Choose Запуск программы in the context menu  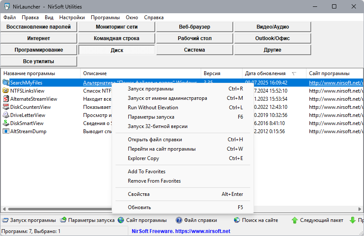point(183,89)
